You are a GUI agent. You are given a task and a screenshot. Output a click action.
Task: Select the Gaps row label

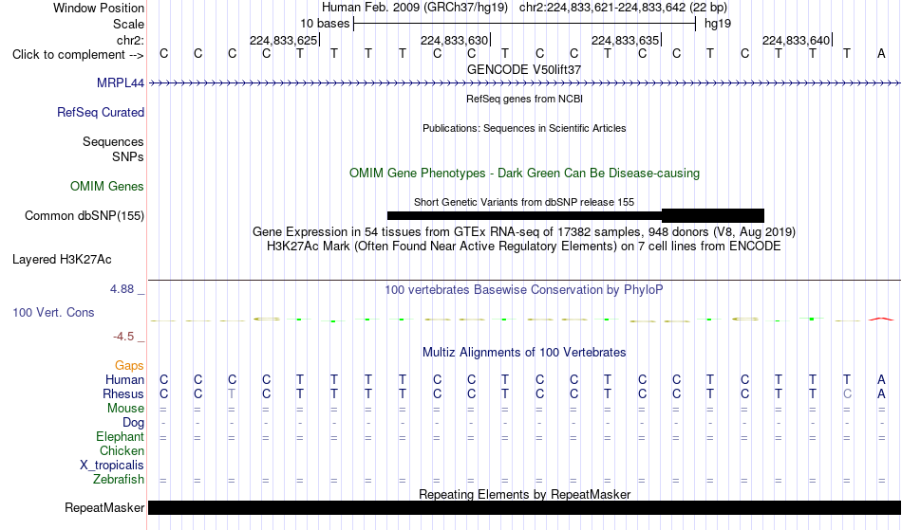[x=129, y=366]
